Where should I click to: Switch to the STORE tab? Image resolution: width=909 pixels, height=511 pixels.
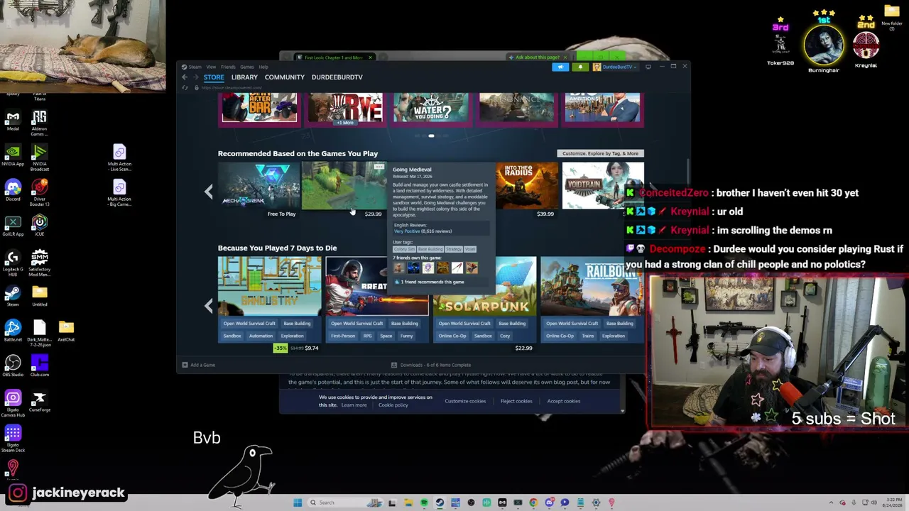tap(214, 77)
